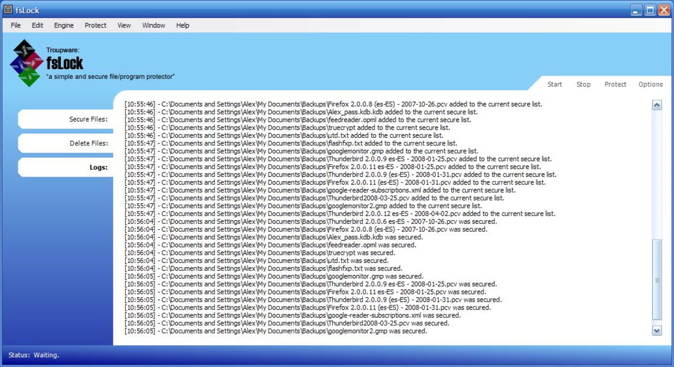Select the truecrypt was secured line
Viewport: 674px width, 367px height.
pyautogui.click(x=260, y=253)
